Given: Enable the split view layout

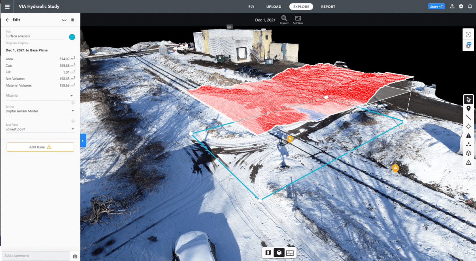Looking at the screenshot, I should [x=290, y=253].
